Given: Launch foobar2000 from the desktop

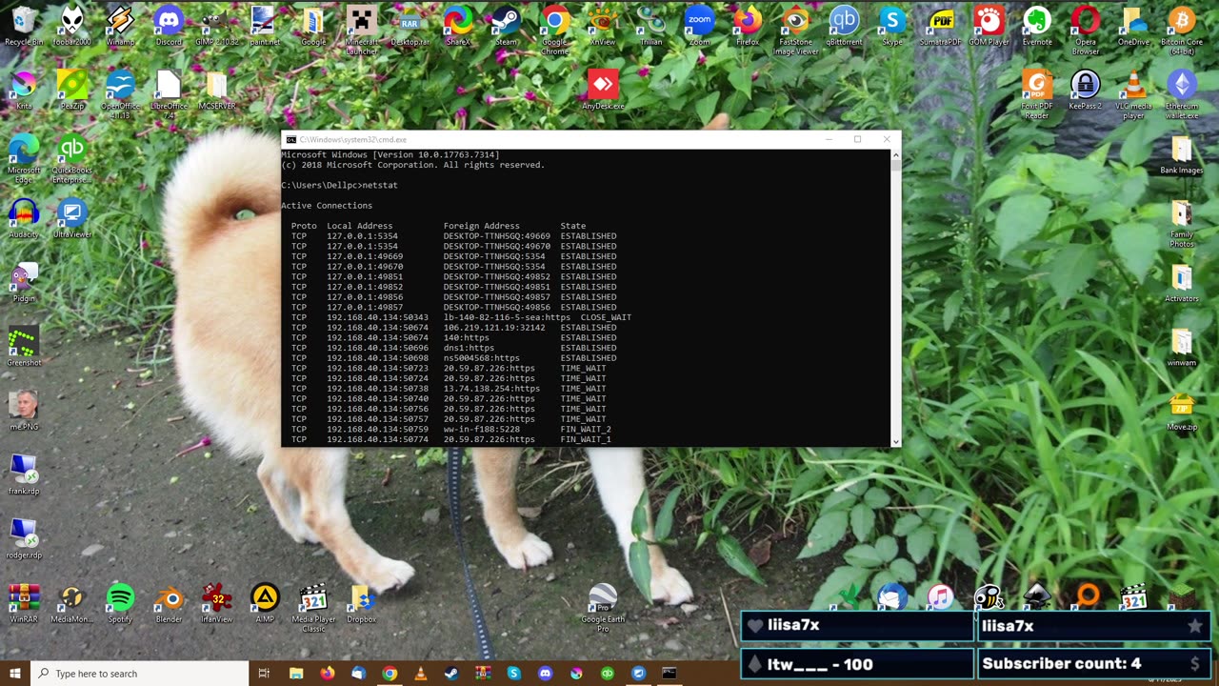Looking at the screenshot, I should click(x=72, y=26).
